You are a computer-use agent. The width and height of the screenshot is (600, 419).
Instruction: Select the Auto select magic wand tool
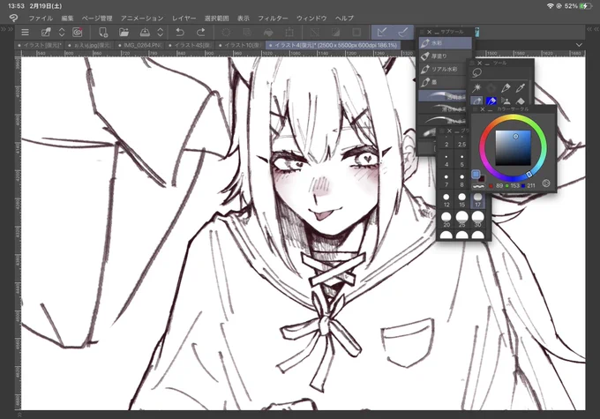pyautogui.click(x=476, y=88)
